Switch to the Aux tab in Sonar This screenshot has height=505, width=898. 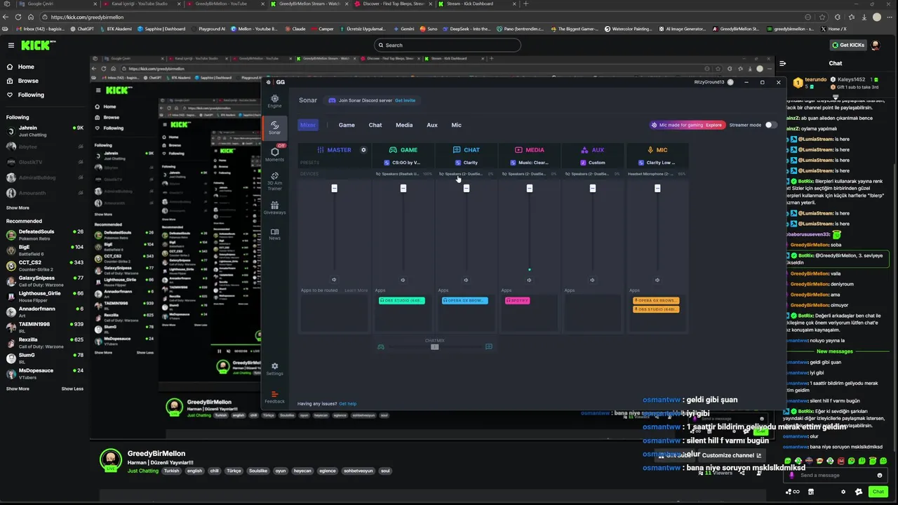(x=432, y=125)
